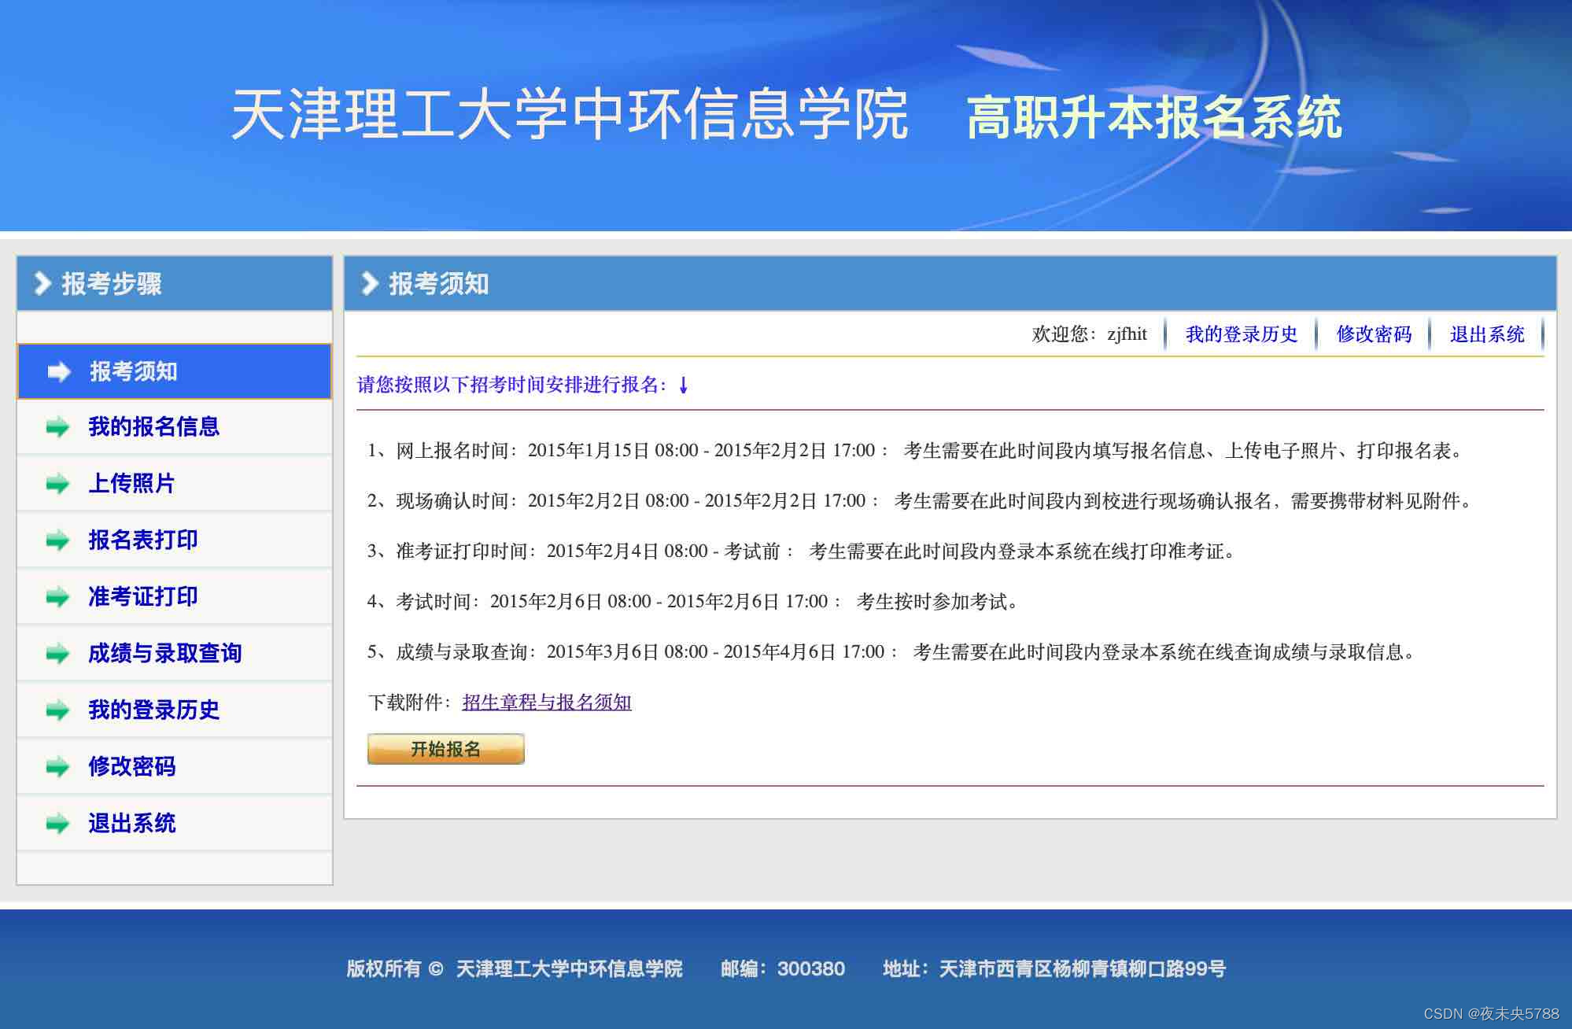The height and width of the screenshot is (1029, 1572).
Task: Click the green arrow beside 上传照片
Action: tap(57, 484)
